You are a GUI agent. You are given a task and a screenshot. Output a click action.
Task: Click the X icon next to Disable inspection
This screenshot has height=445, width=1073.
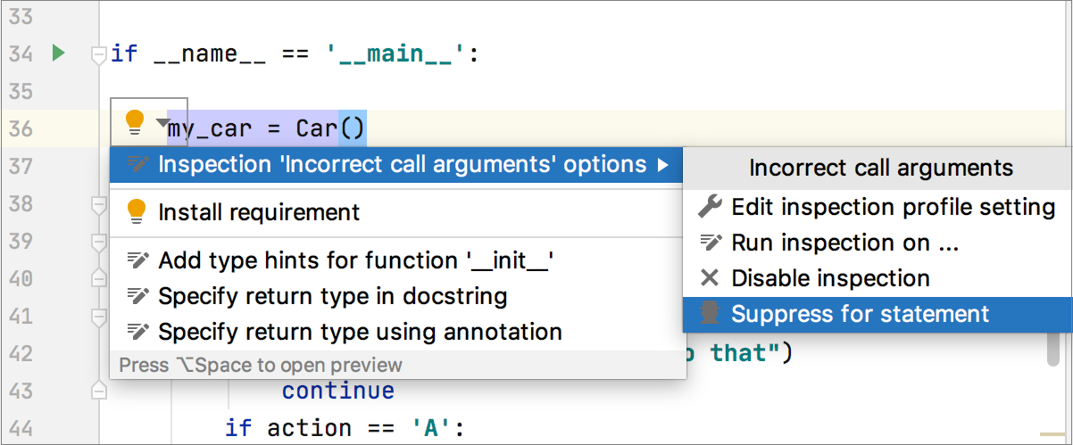(710, 278)
